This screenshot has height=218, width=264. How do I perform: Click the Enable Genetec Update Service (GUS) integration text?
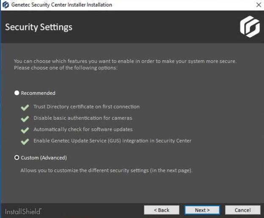click(112, 141)
